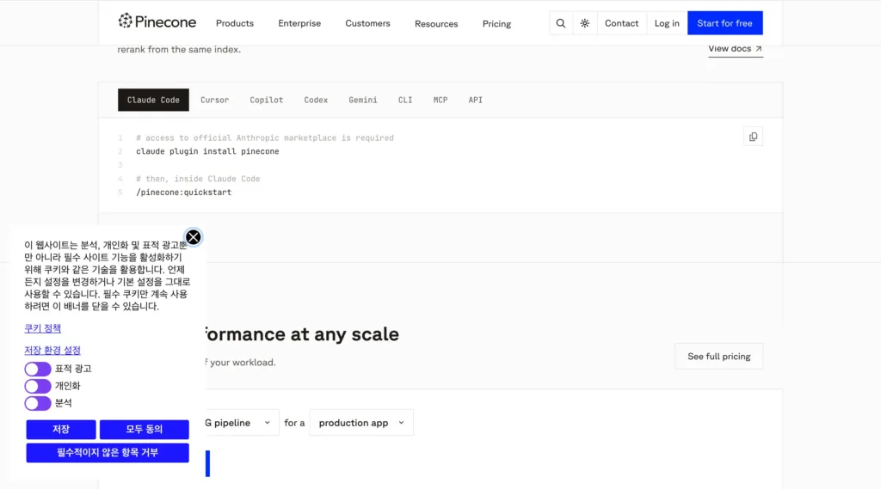This screenshot has height=489, width=881.
Task: Click the 모두 동의 button
Action: point(145,430)
